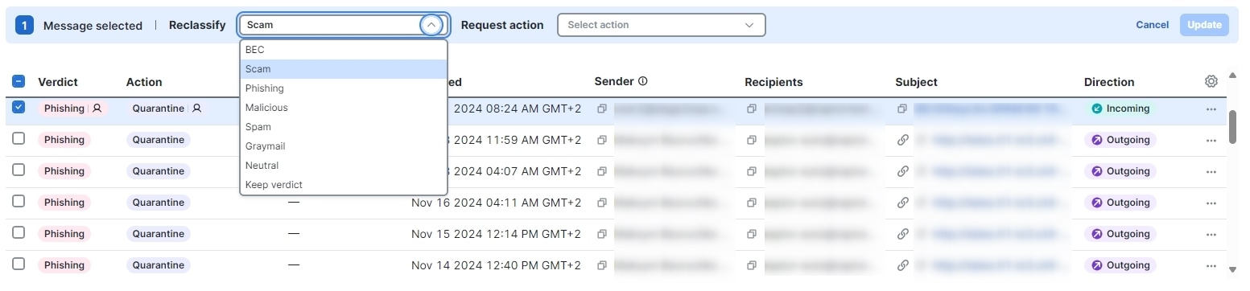1250x291 pixels.
Task: Check the Nov 15 message row checkbox
Action: coord(19,232)
